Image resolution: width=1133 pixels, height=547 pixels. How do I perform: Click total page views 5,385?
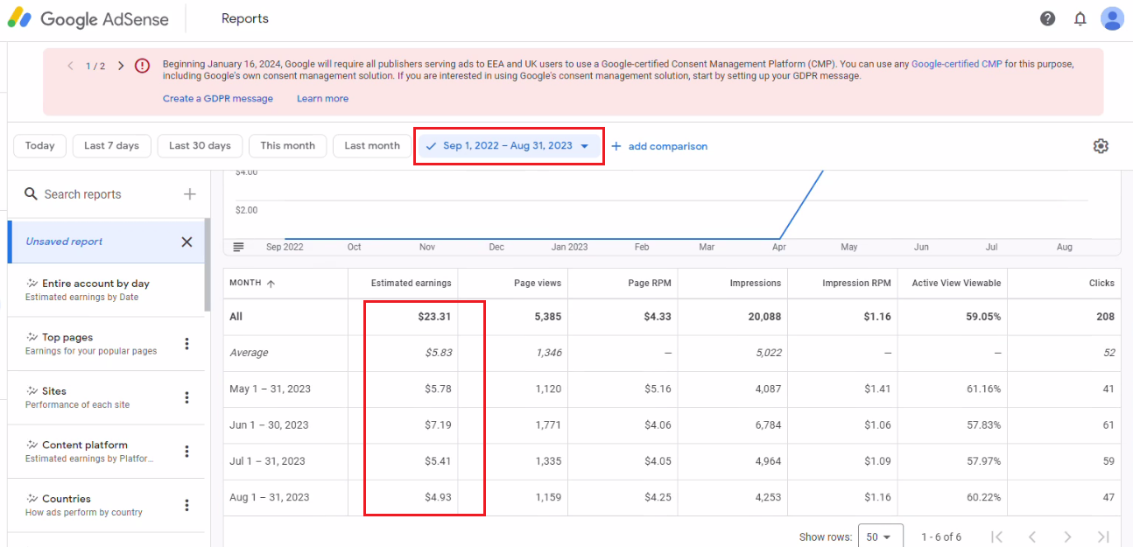[547, 317]
